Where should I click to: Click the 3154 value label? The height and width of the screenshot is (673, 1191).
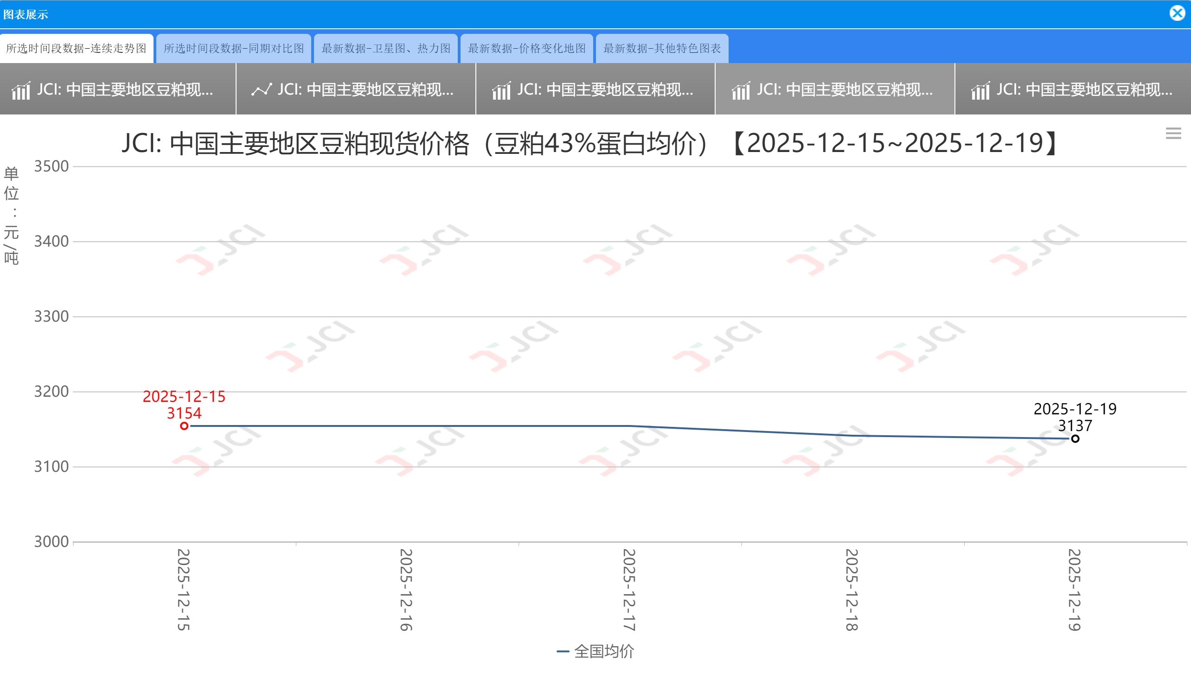[184, 413]
